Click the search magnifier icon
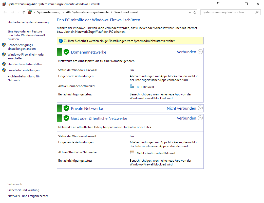264x203 pixels. coord(257,12)
